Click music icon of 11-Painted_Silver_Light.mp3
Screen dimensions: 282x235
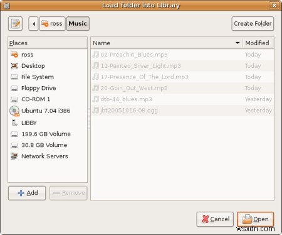click(96, 66)
